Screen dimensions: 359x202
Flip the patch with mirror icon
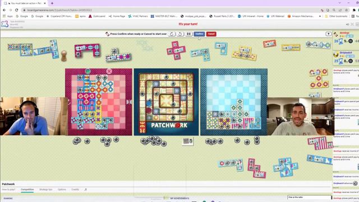tap(188, 34)
